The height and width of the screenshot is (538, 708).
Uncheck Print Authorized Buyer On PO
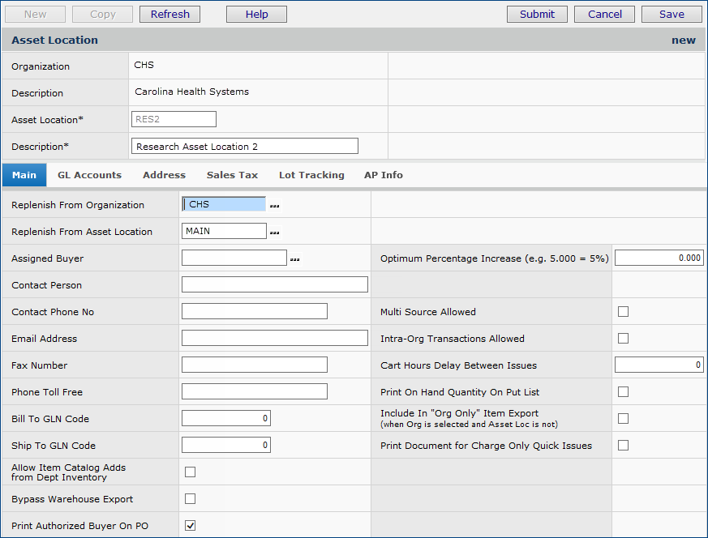coord(191,526)
